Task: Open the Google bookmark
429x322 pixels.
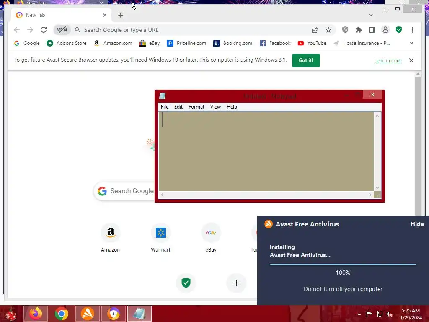Action: 27,43
